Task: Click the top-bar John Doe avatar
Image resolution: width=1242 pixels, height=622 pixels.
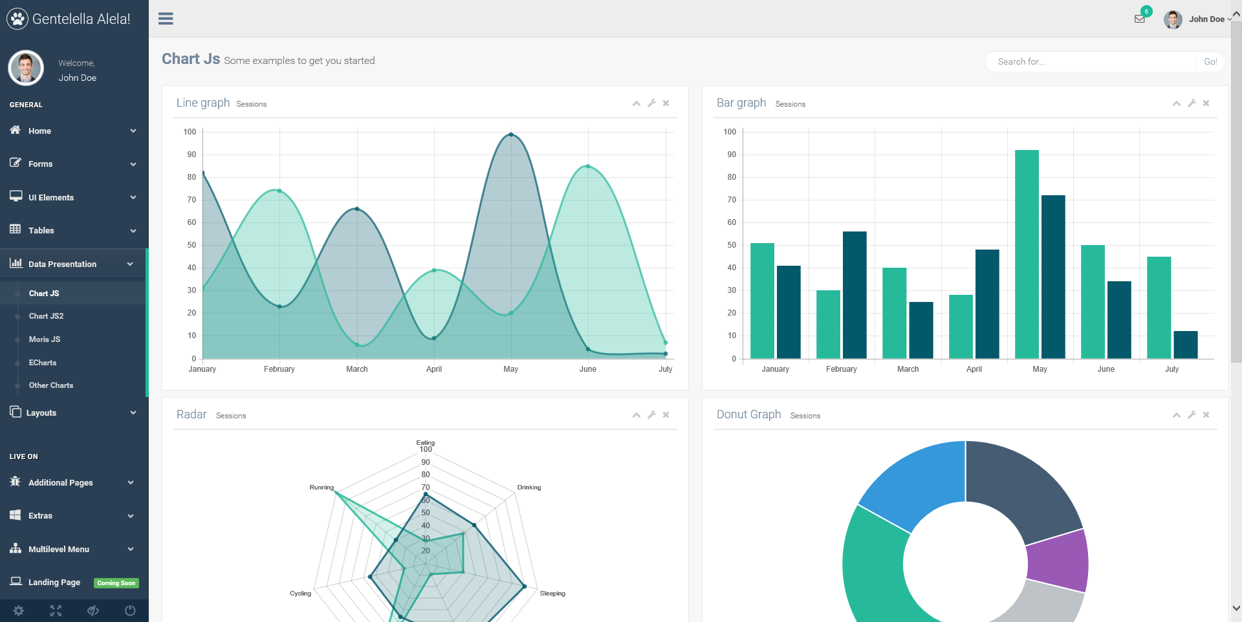Action: (1173, 19)
